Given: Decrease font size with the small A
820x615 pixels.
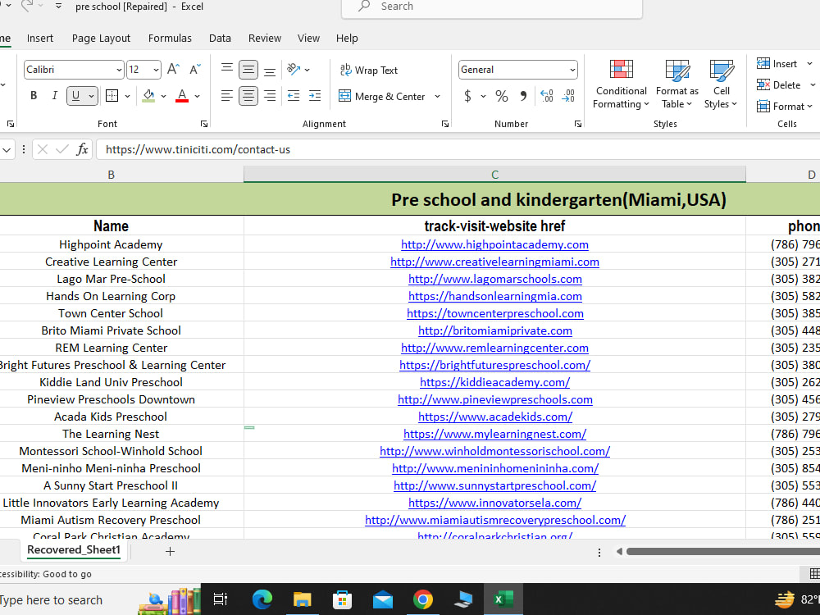Looking at the screenshot, I should pos(194,69).
